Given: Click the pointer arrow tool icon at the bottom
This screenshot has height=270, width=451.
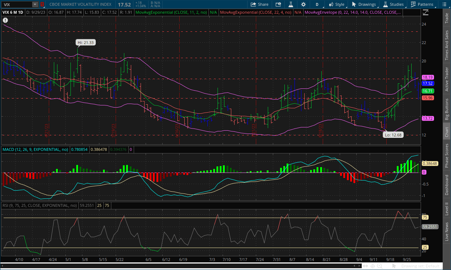Looking at the screenshot, I should 394,266.
